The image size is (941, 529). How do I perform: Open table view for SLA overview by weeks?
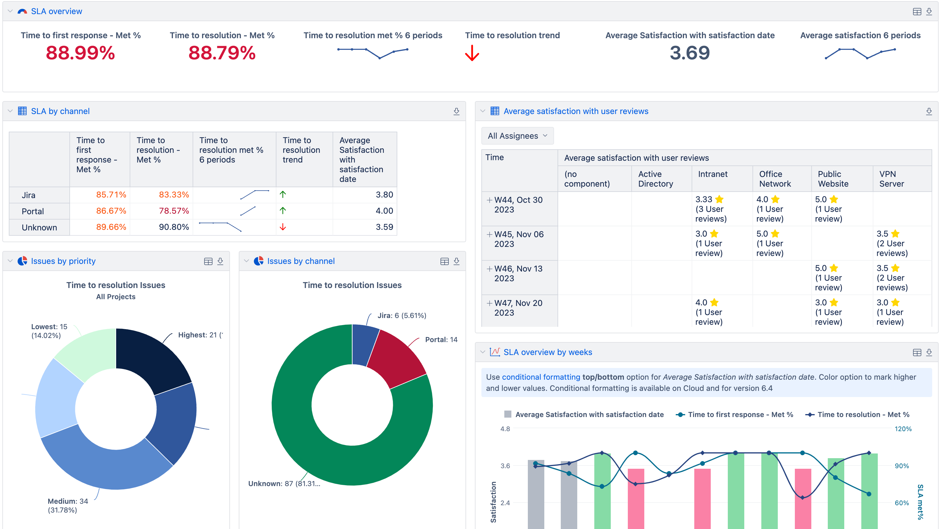click(x=917, y=352)
